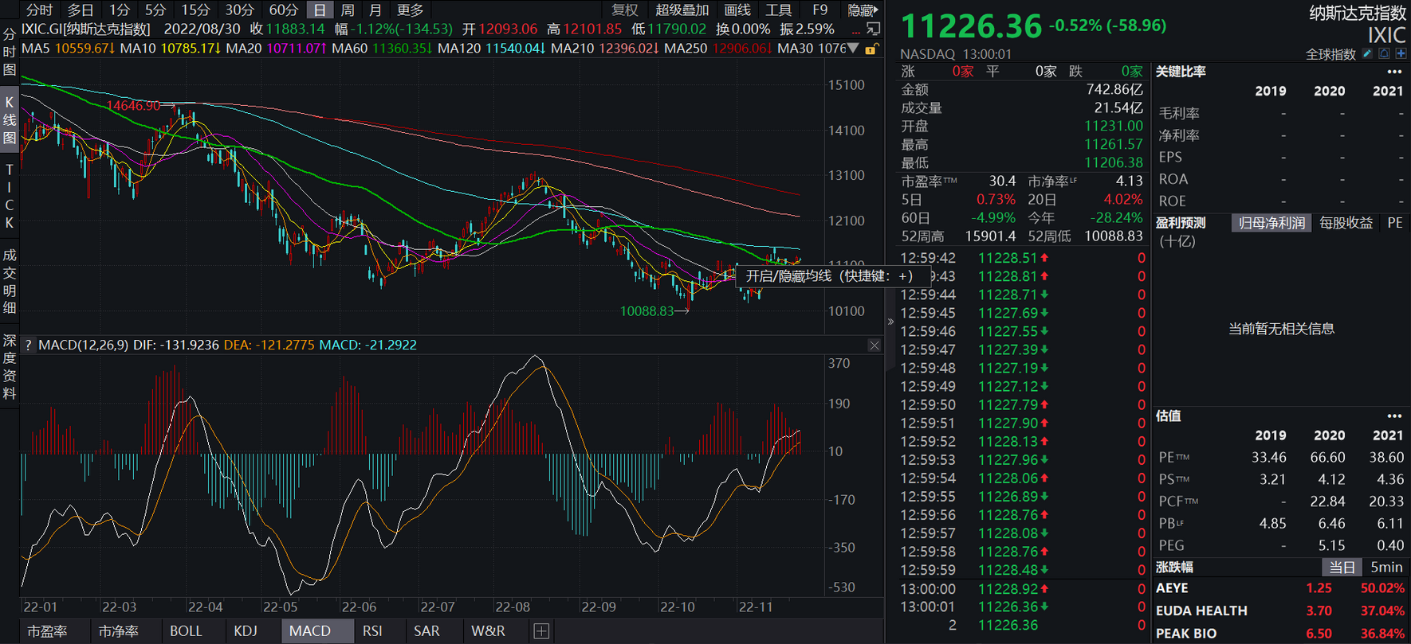This screenshot has height=644, width=1411.
Task: Open the 成交明细 sidebar tab
Action: (x=10, y=282)
